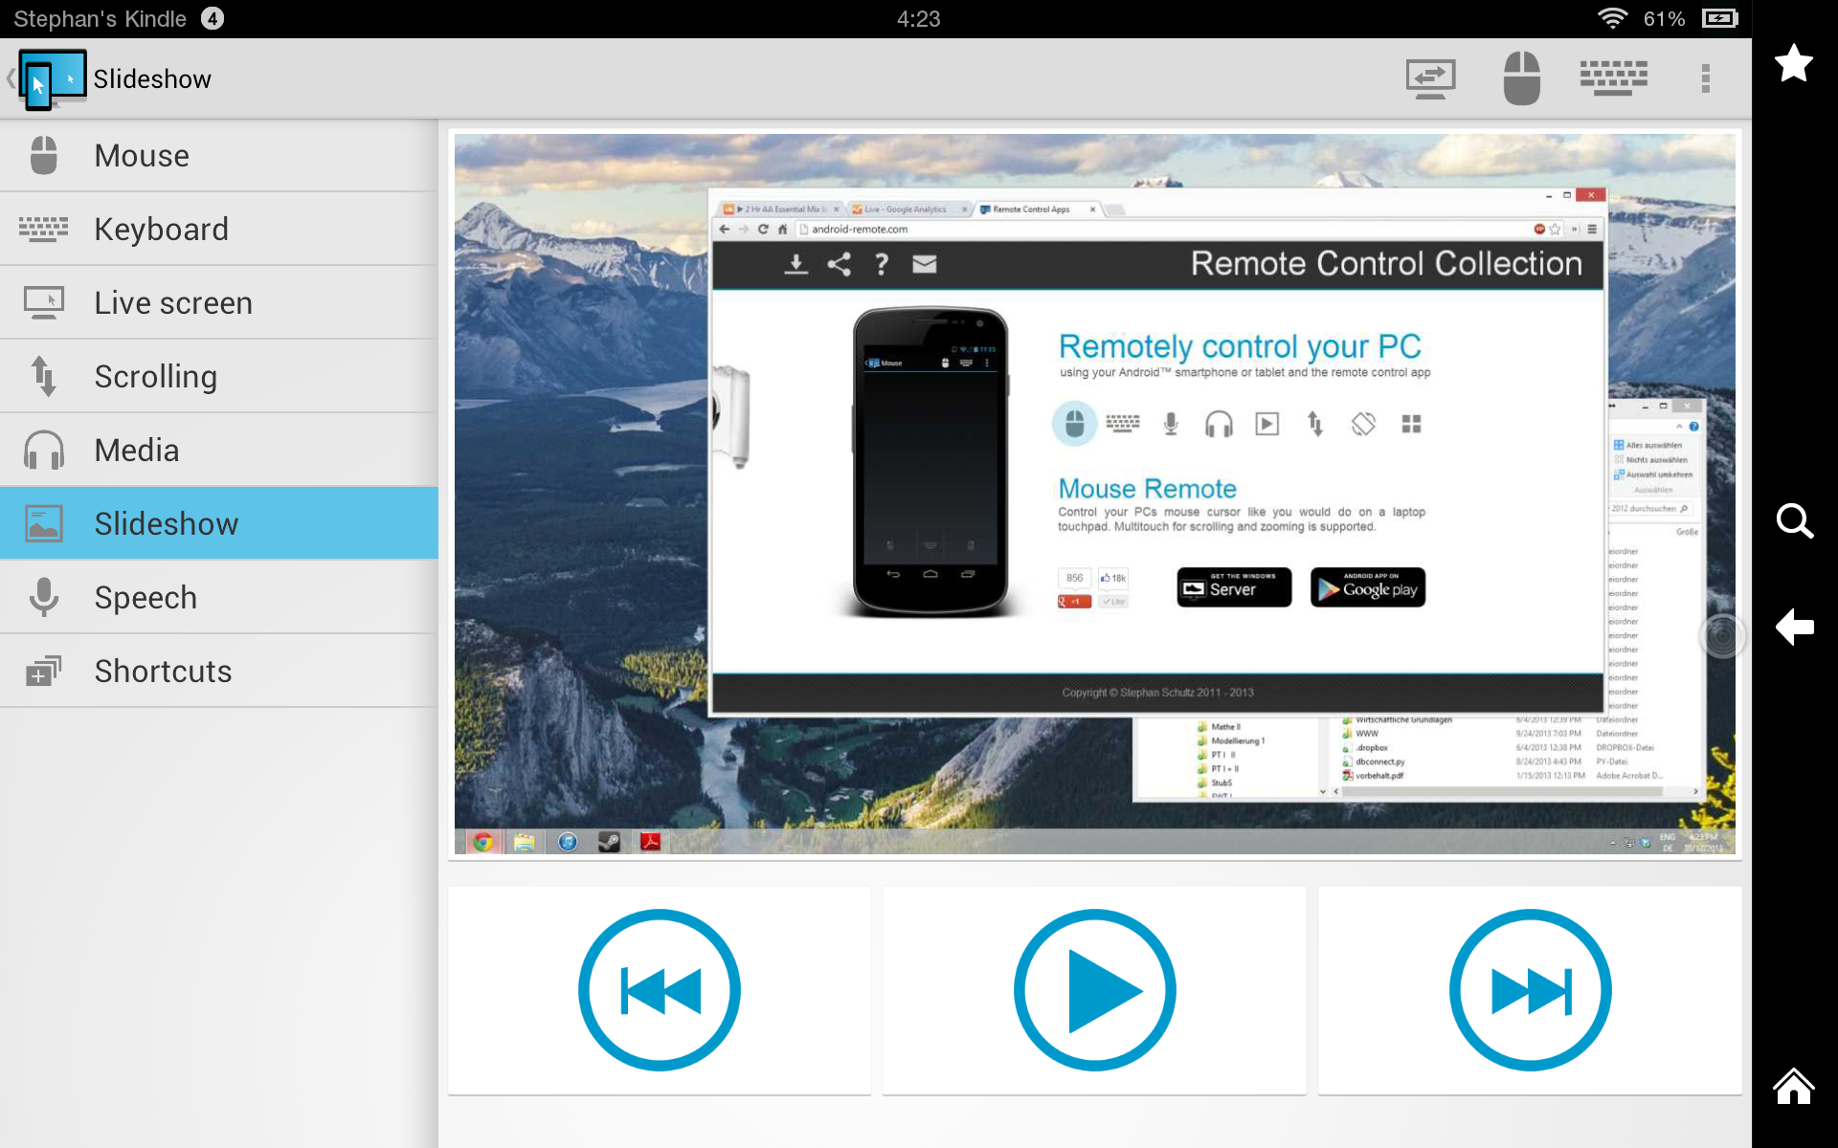Tap the star favorites icon on the right edge
The width and height of the screenshot is (1838, 1148).
[x=1795, y=64]
